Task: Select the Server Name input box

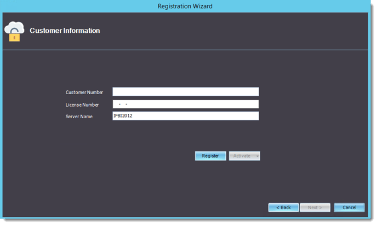Action: [x=186, y=116]
